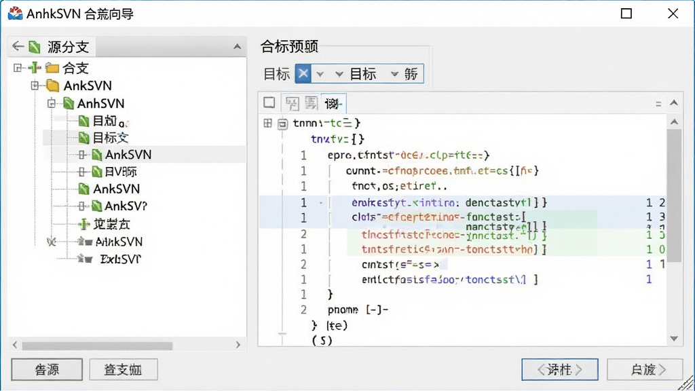Expand the 合支 root node
The width and height of the screenshot is (695, 391).
[x=18, y=68]
